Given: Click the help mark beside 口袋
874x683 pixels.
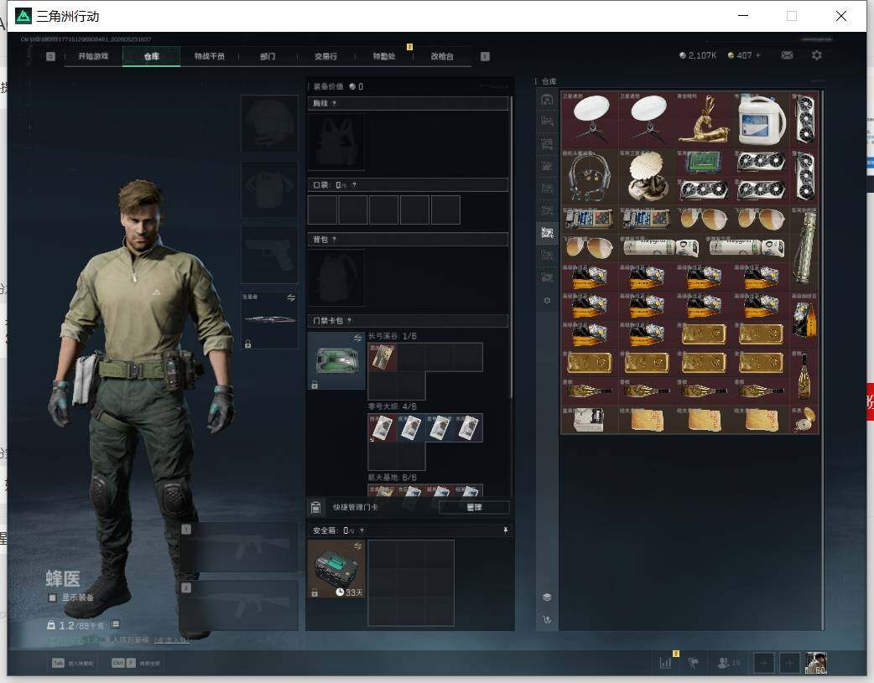Looking at the screenshot, I should (x=354, y=185).
